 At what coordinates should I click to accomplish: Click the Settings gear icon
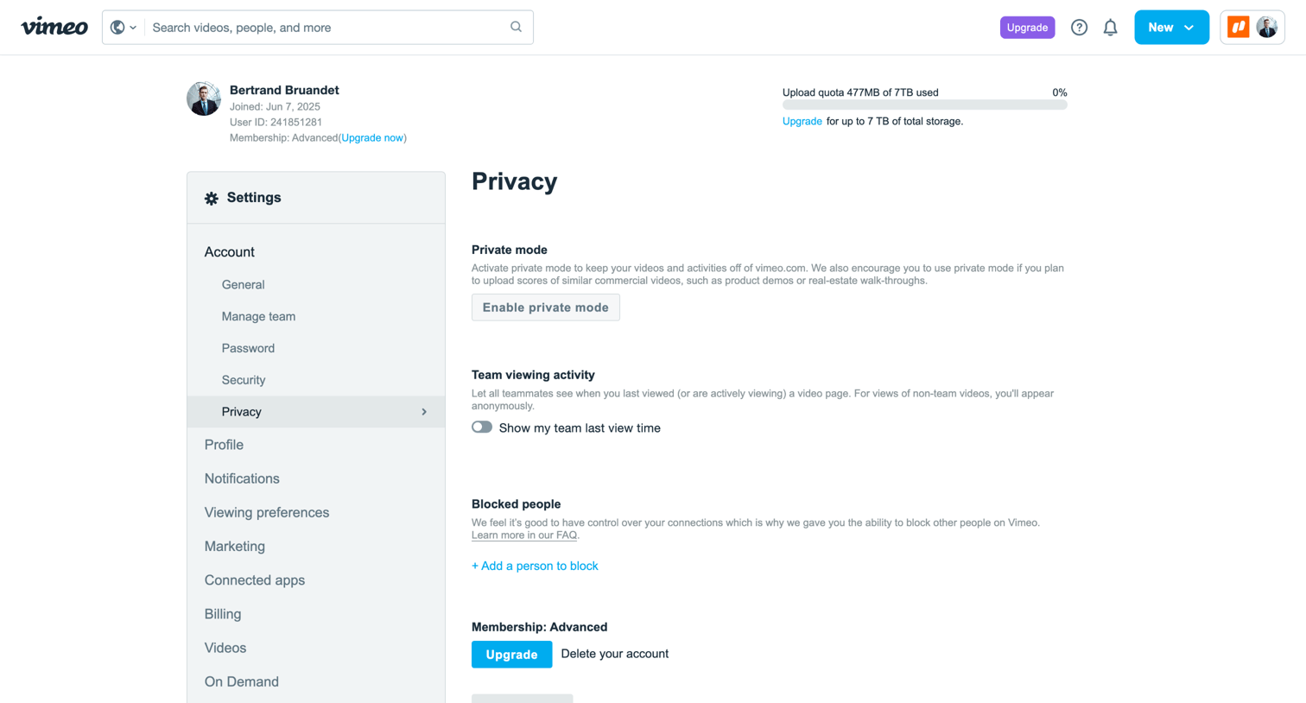pyautogui.click(x=212, y=198)
